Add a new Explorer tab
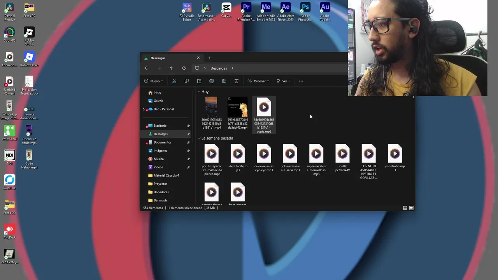This screenshot has width=498, height=280. click(210, 58)
